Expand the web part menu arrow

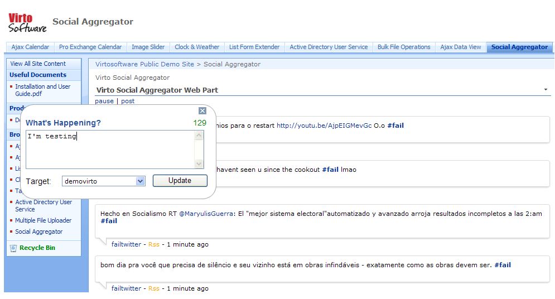tap(545, 90)
